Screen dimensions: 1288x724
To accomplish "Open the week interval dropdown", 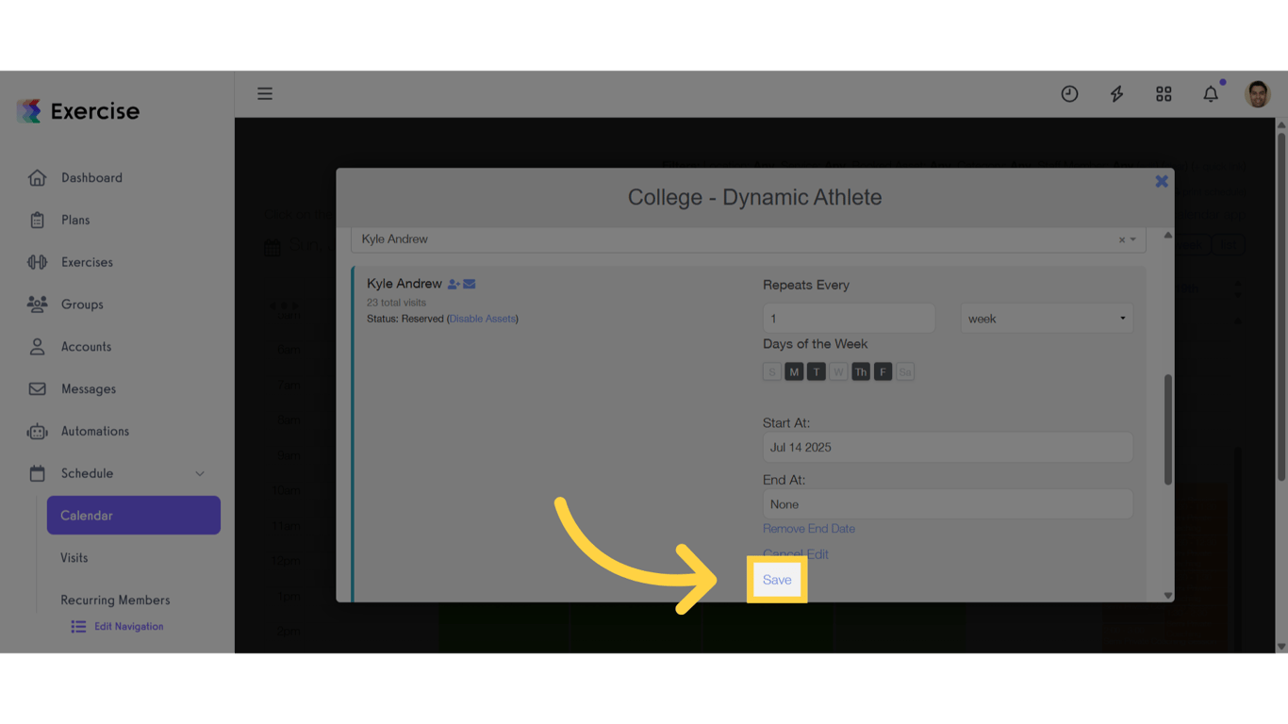I will [1047, 319].
